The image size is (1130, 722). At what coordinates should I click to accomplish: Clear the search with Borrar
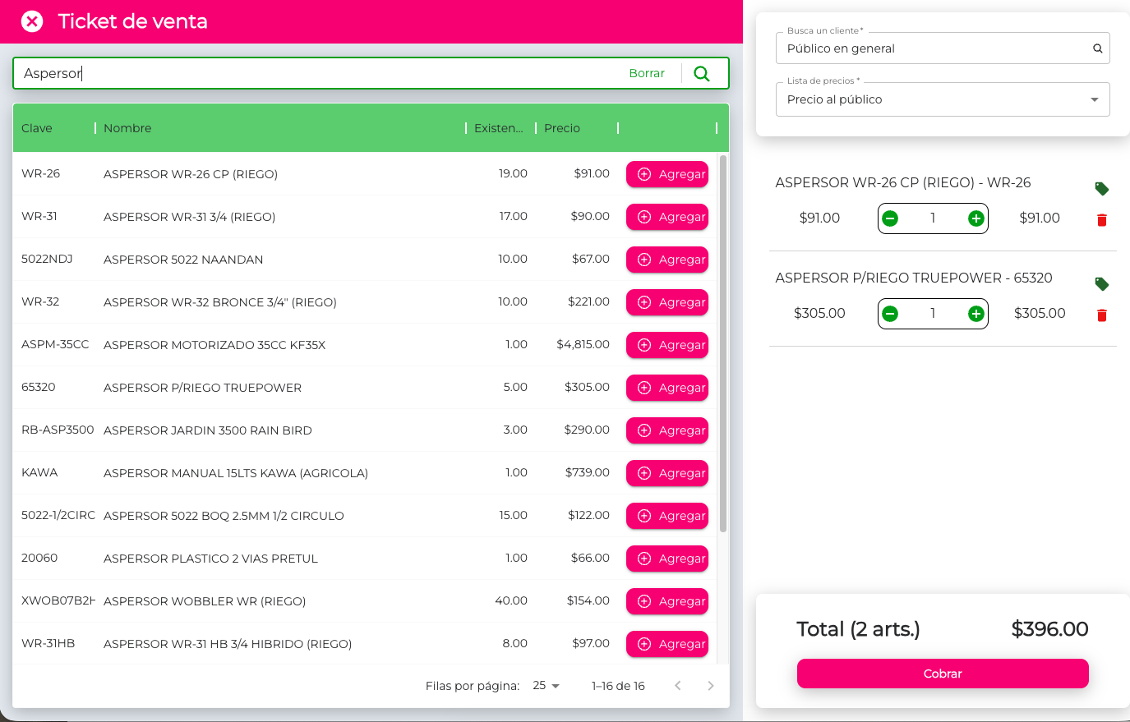point(647,73)
